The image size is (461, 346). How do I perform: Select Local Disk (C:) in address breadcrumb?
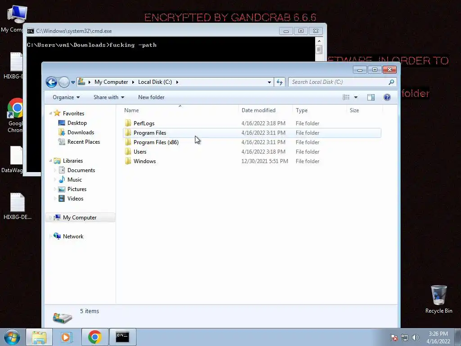point(155,82)
